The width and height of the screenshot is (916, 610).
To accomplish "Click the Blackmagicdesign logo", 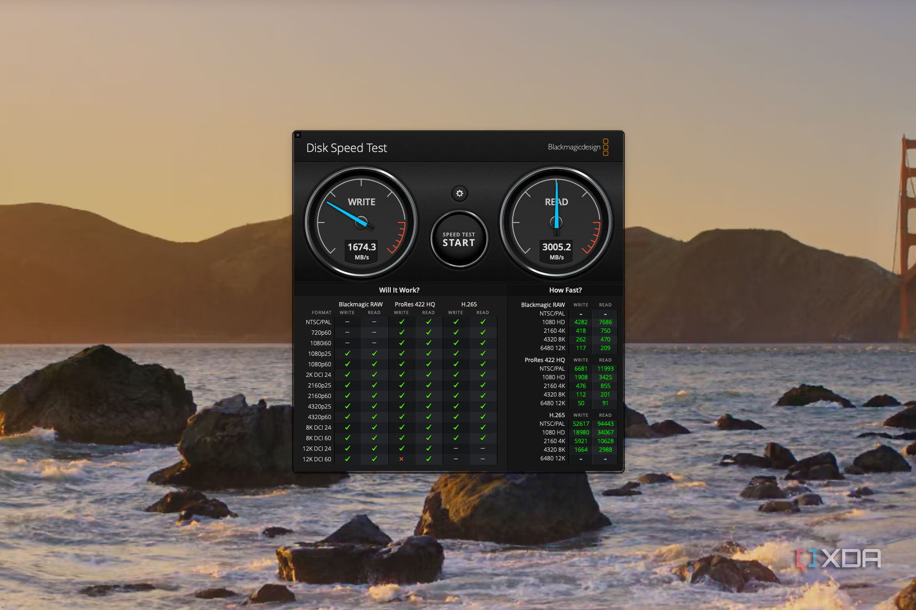I will 578,147.
